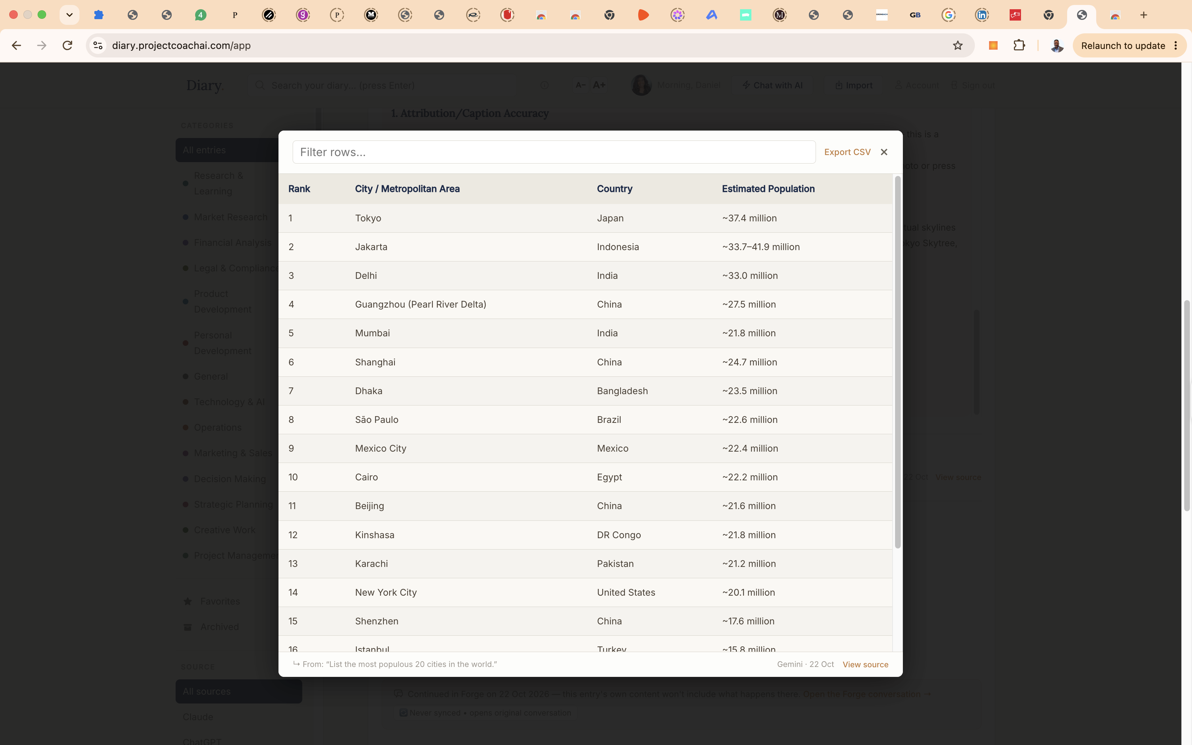Switch to the LinkedIn browser tab
The image size is (1192, 745).
(x=982, y=15)
